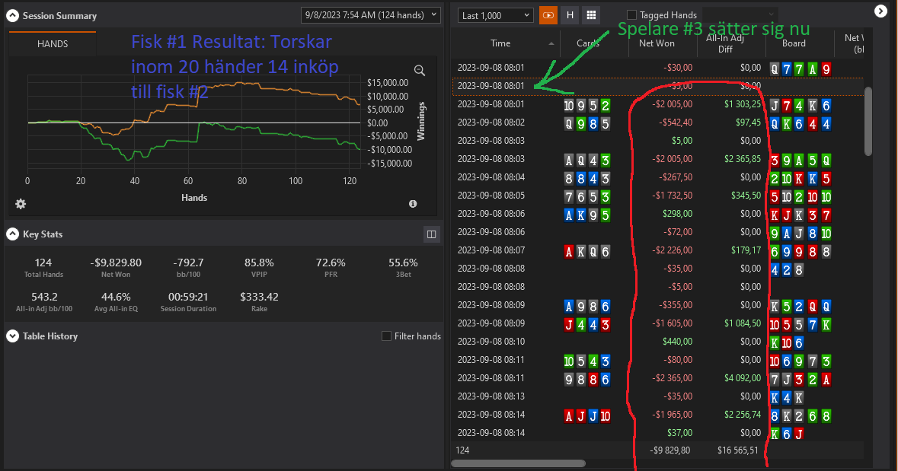The image size is (898, 471).
Task: Click the -792.7 bb/100 stat
Action: 188,267
